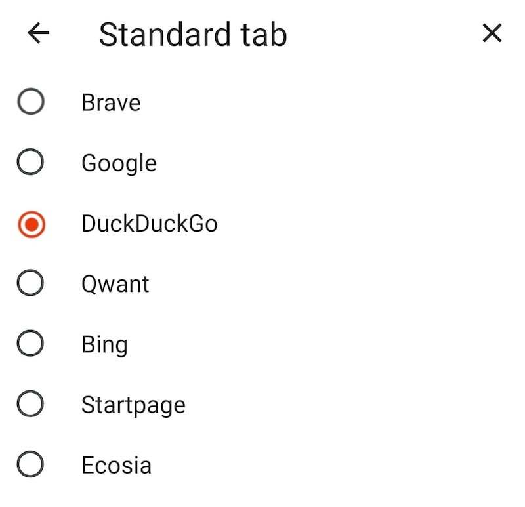This screenshot has width=525, height=507.
Task: Click the Qwant label
Action: (x=116, y=283)
